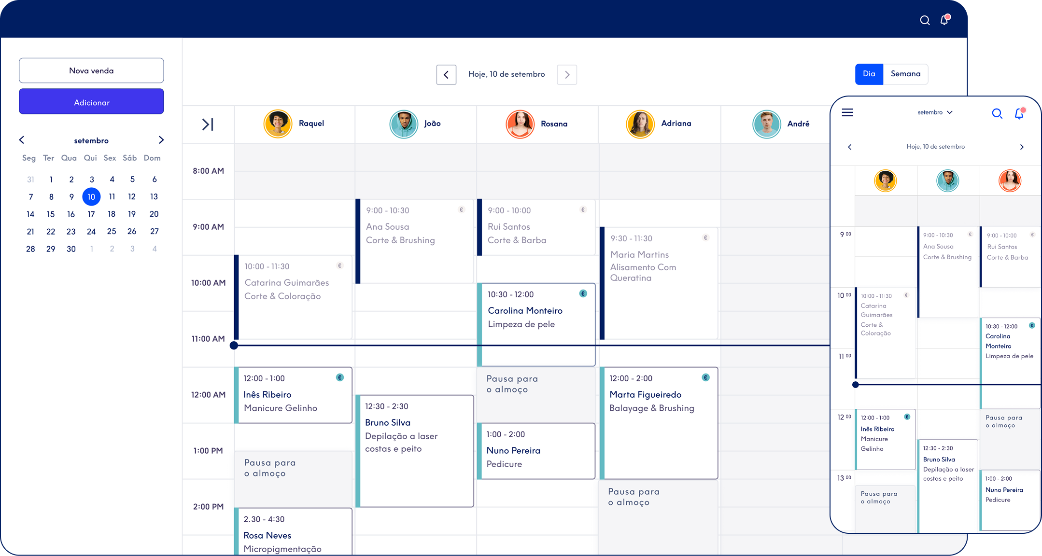Viewport: 1042px width, 556px height.
Task: Click current time marker dot on timeline
Action: pyautogui.click(x=234, y=345)
